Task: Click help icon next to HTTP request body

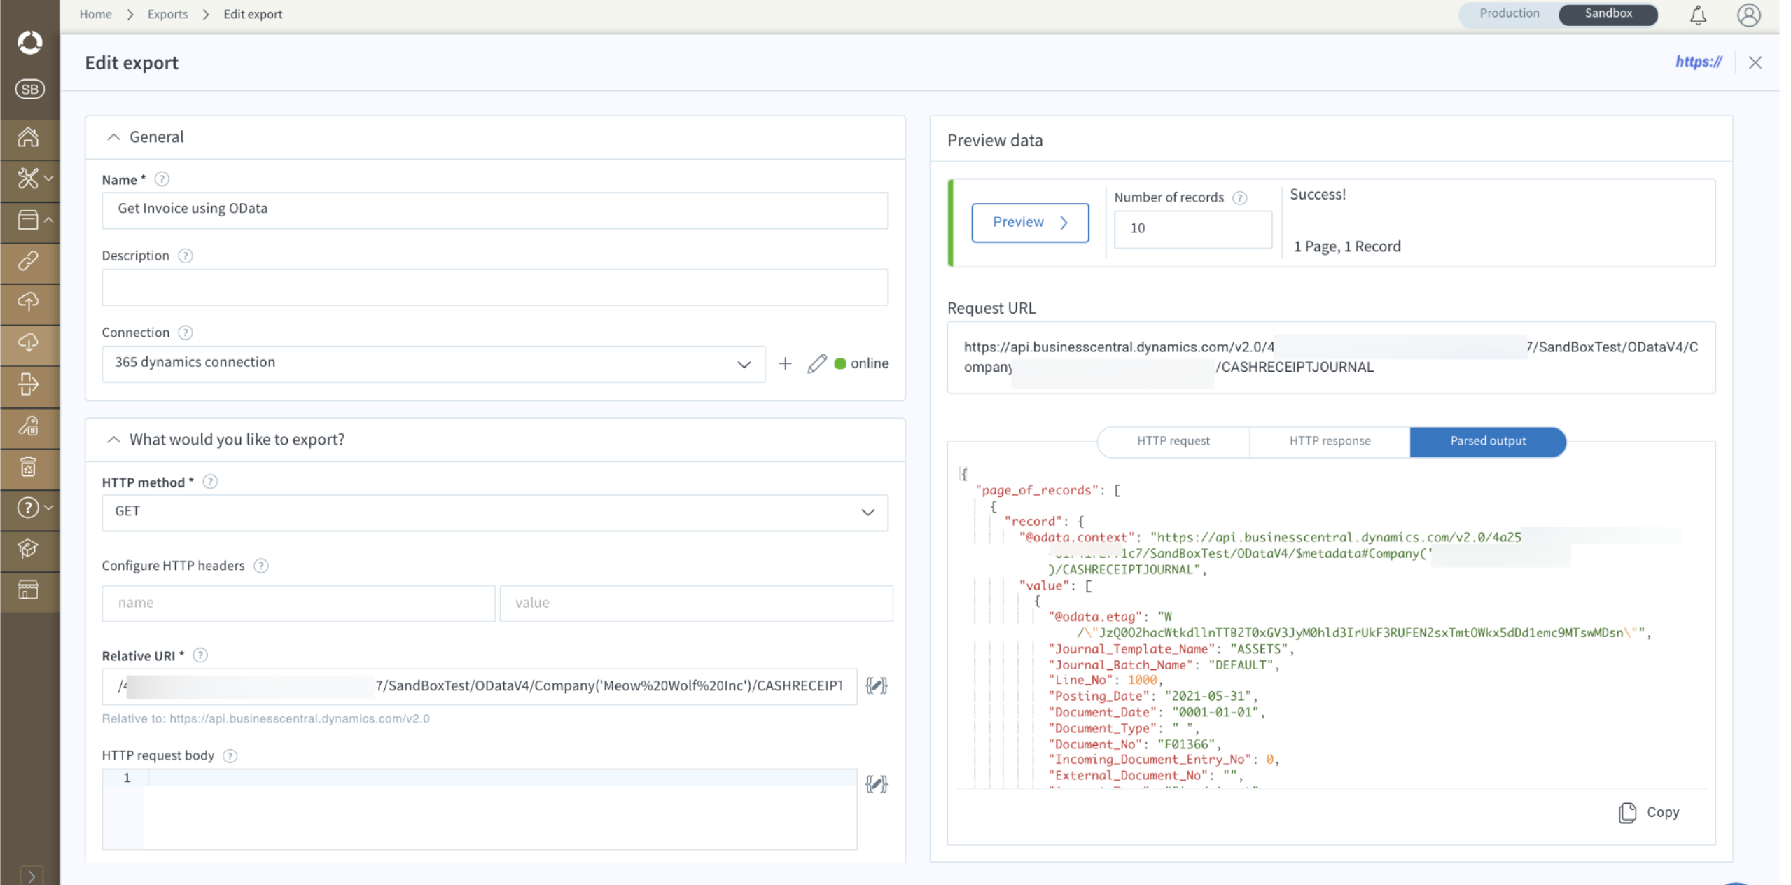Action: (230, 755)
